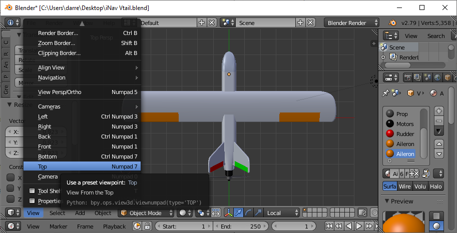Add a new material slot
Viewport: 457px width, 233px height.
pos(439,111)
